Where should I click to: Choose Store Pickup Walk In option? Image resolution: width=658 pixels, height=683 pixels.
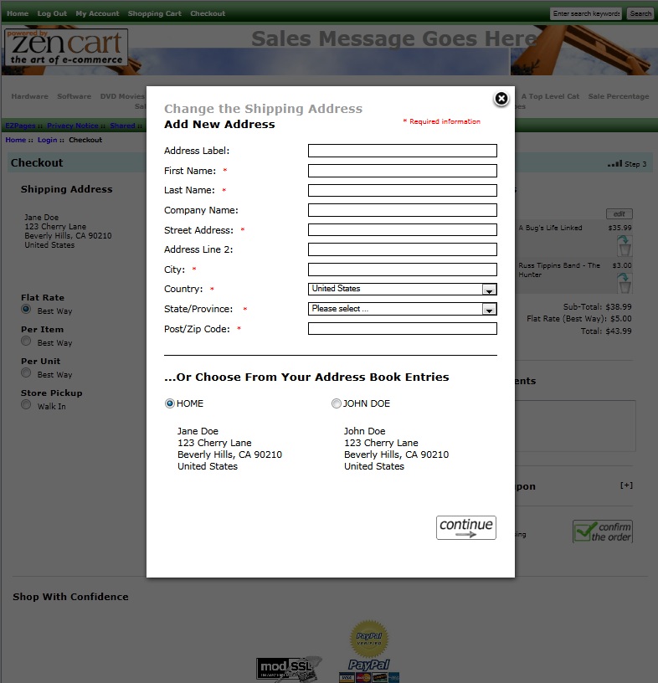[x=26, y=405]
